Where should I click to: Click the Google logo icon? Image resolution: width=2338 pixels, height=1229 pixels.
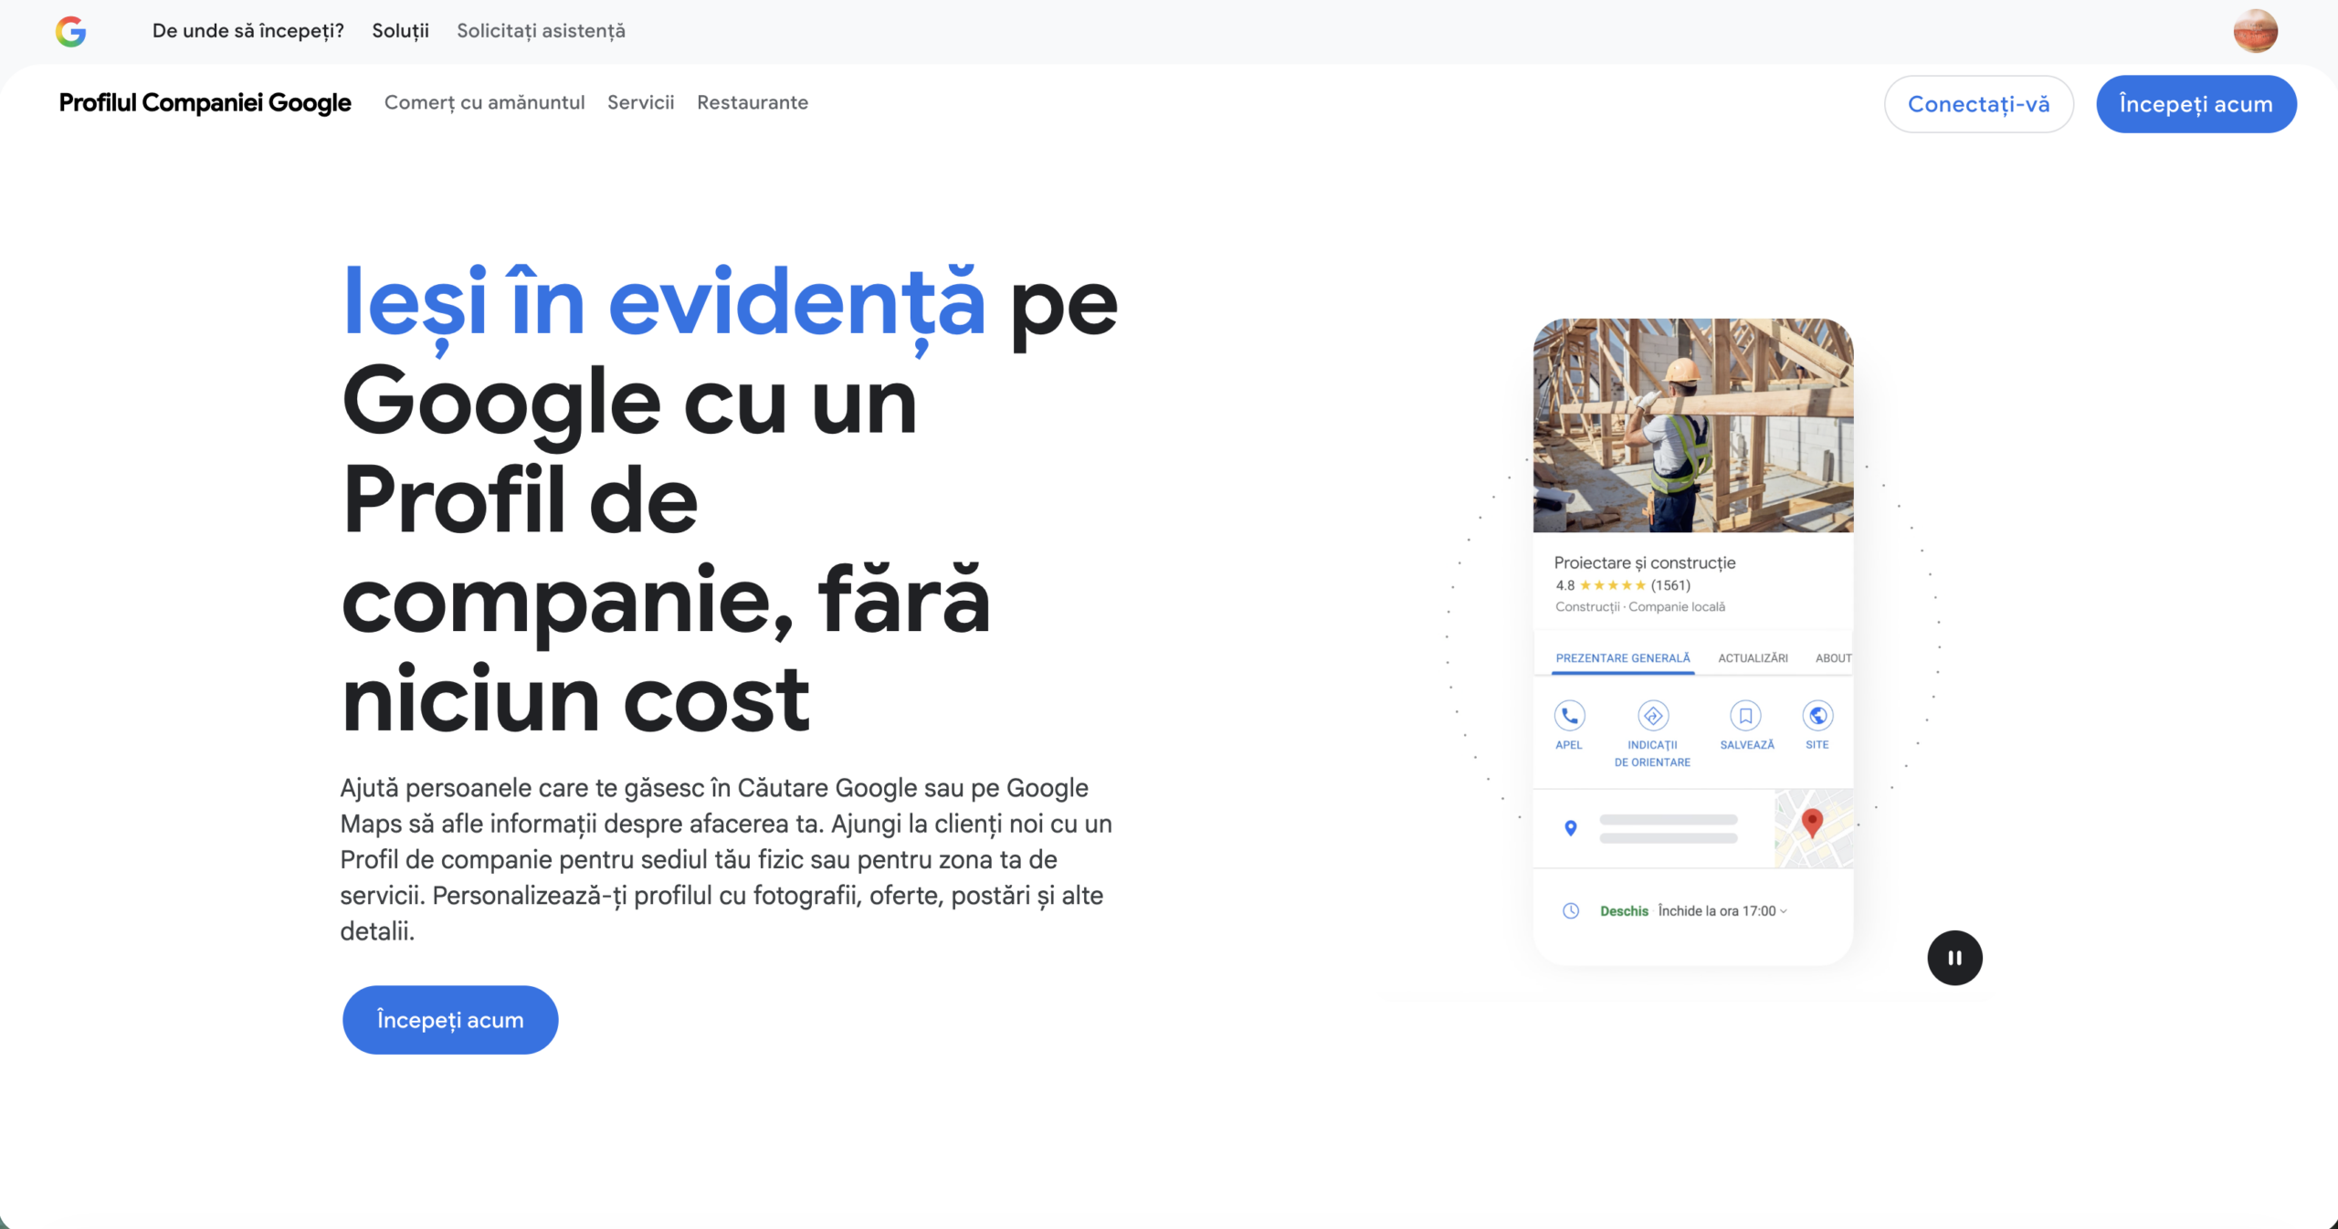[x=70, y=31]
